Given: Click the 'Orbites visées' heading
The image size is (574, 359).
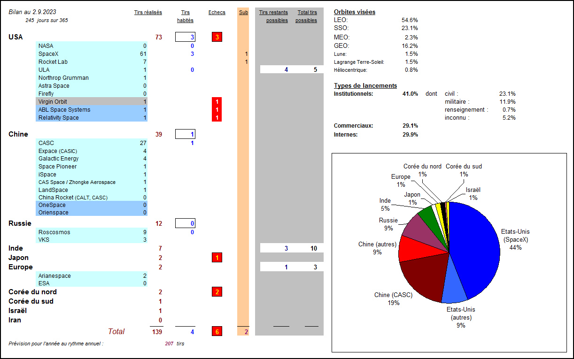Looking at the screenshot, I should point(355,12).
